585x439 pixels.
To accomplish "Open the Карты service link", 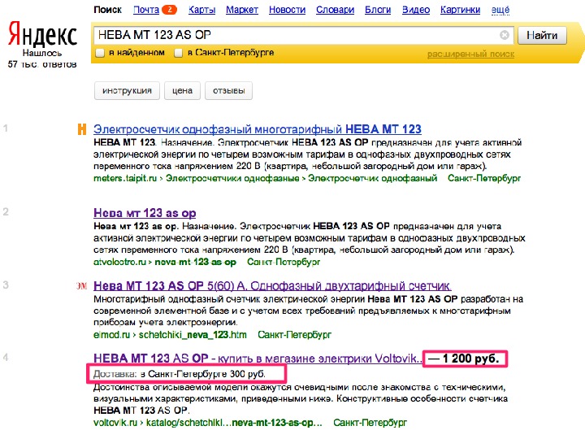I will [x=201, y=10].
